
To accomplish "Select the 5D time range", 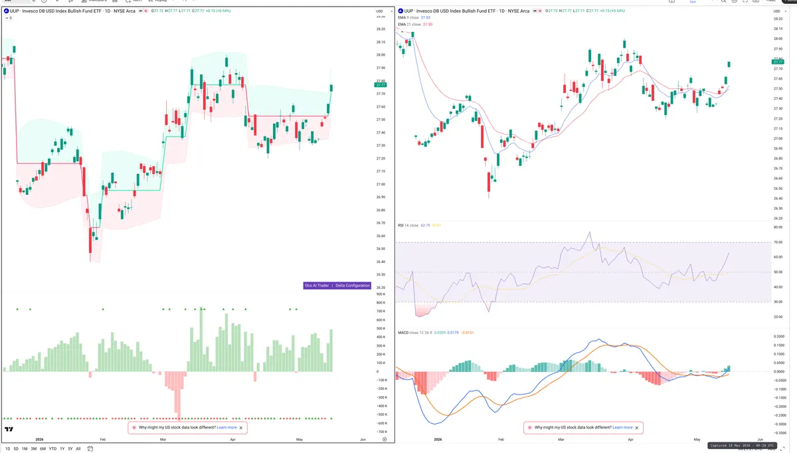I will coord(17,449).
